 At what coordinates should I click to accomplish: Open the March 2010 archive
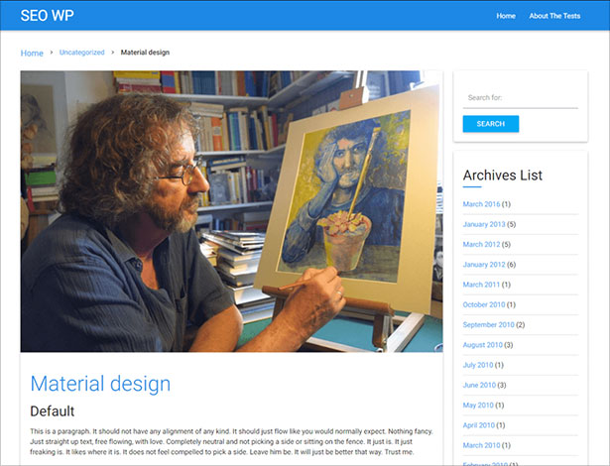pyautogui.click(x=481, y=445)
